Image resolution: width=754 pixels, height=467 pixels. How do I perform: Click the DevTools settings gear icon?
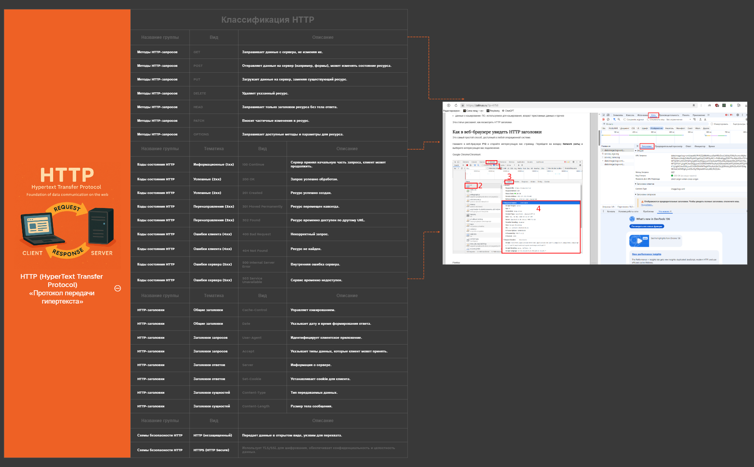point(737,115)
